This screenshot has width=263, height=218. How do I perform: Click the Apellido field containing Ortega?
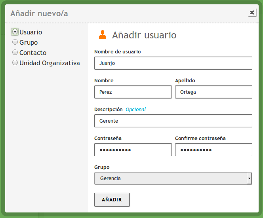[213, 92]
